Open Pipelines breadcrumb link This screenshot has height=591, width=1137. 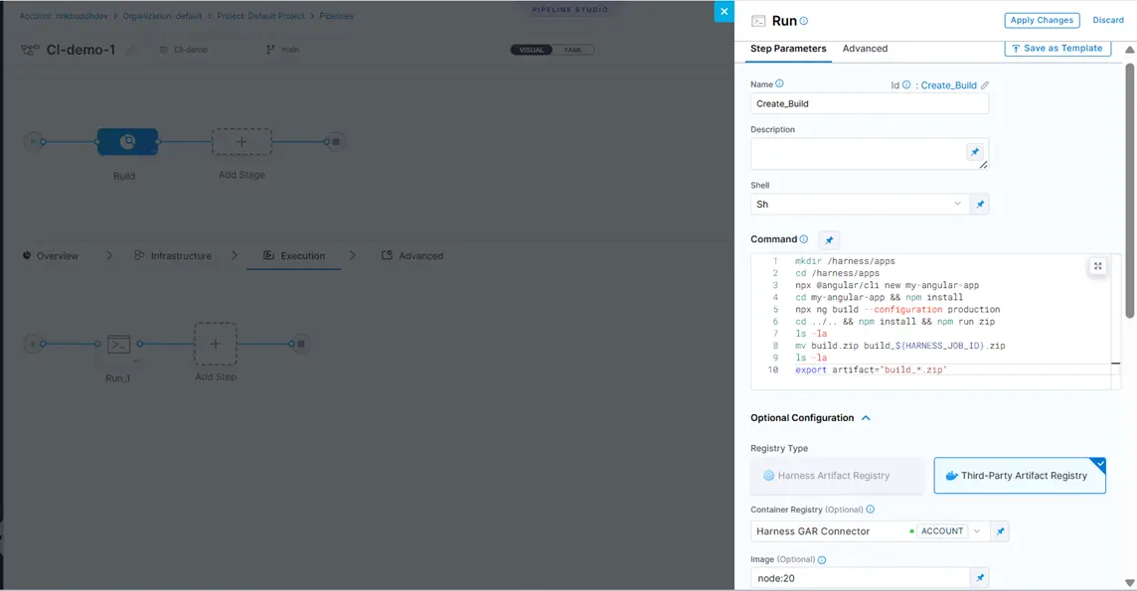pyautogui.click(x=337, y=16)
